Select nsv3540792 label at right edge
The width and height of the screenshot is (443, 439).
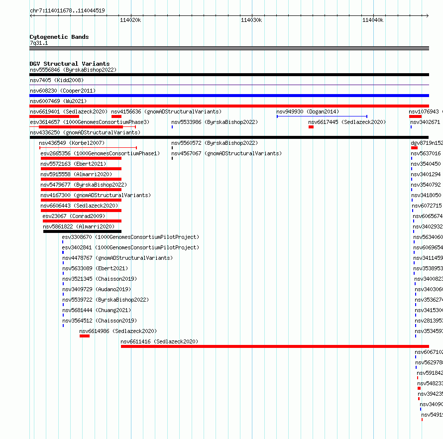click(426, 185)
